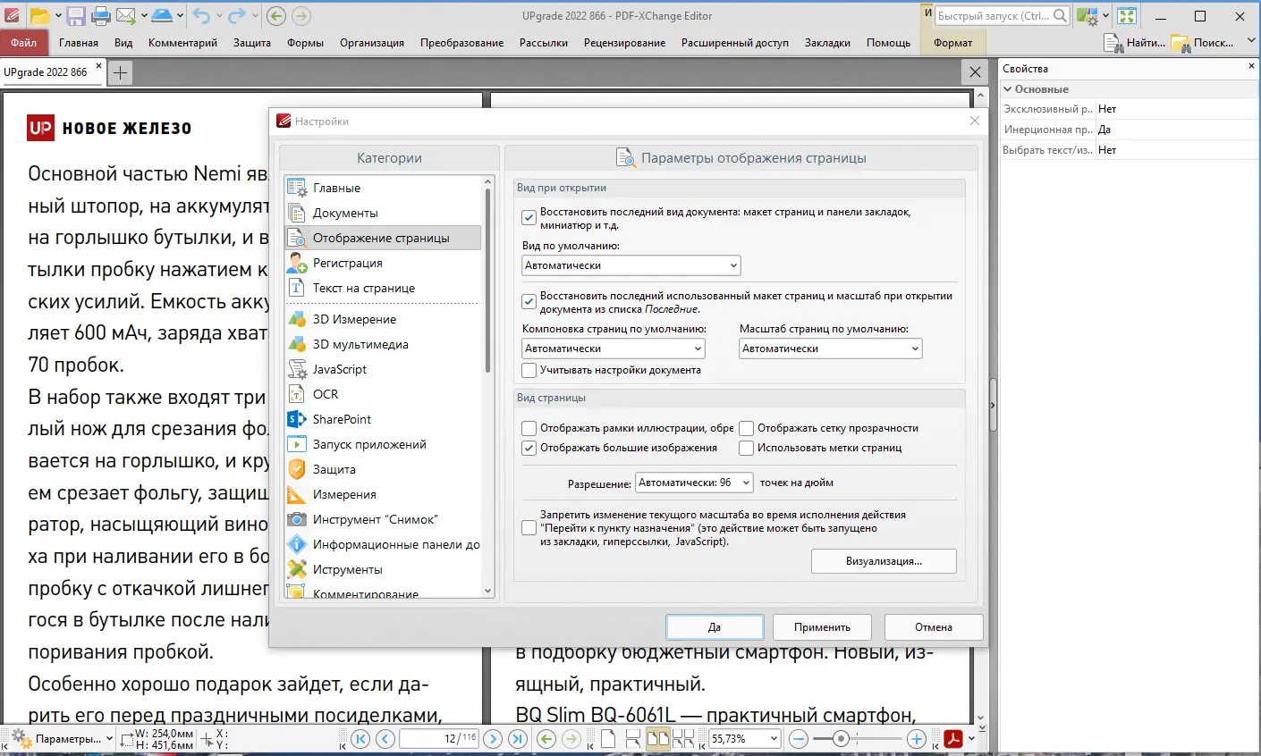Click the Scan document icon
1261x756 pixels.
[x=161, y=15]
